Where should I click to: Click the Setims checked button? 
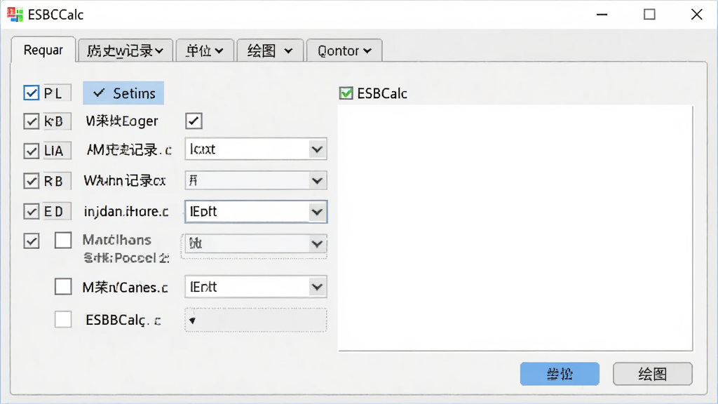pyautogui.click(x=123, y=93)
